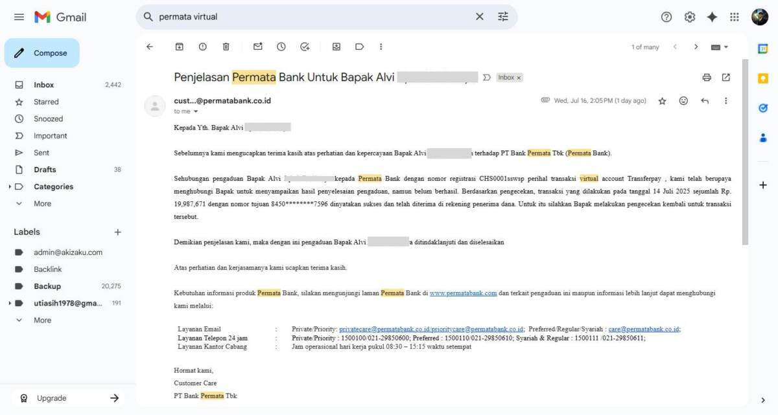
Task: Click the Upgrade button
Action: [68, 398]
